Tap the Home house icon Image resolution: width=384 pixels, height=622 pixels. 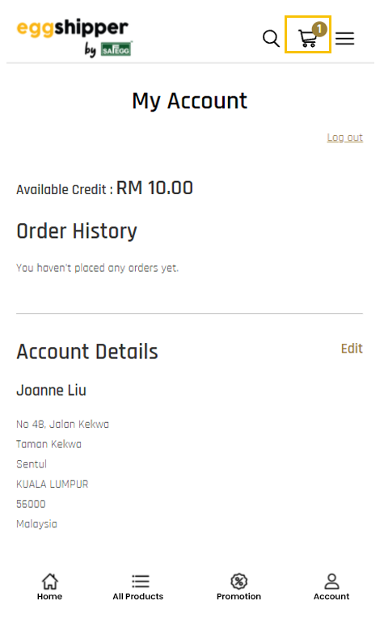50,581
